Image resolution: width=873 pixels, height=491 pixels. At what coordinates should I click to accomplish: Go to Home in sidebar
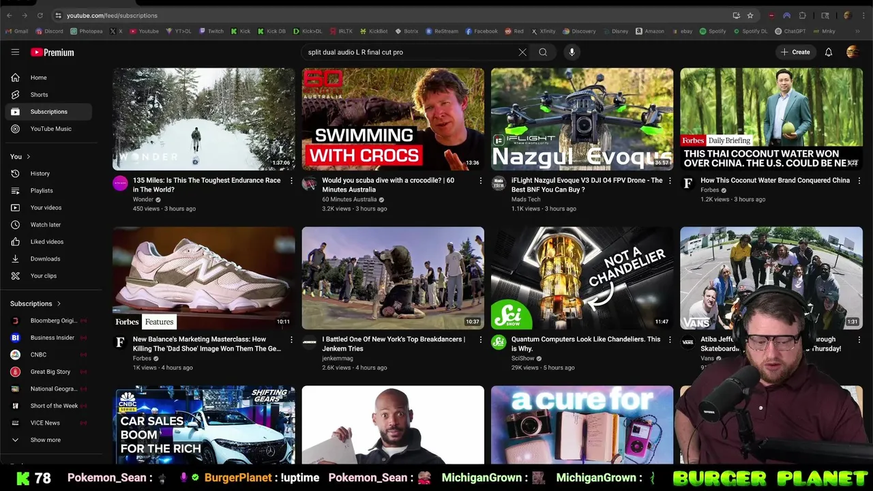coord(48,78)
